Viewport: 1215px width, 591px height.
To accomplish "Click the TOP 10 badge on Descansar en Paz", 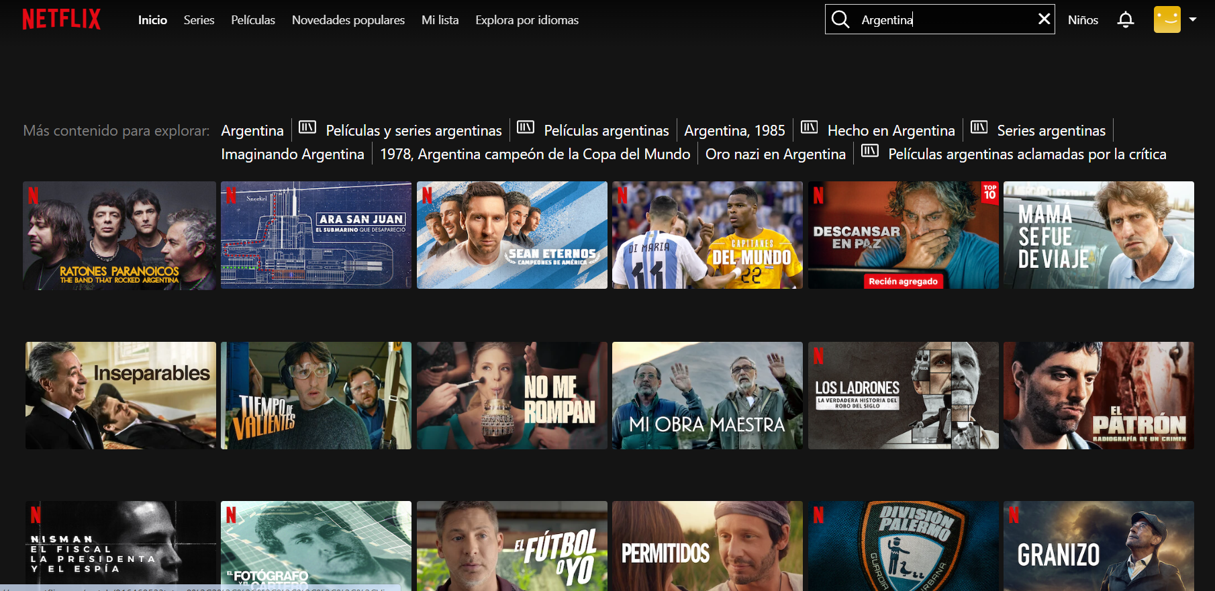I will 990,192.
